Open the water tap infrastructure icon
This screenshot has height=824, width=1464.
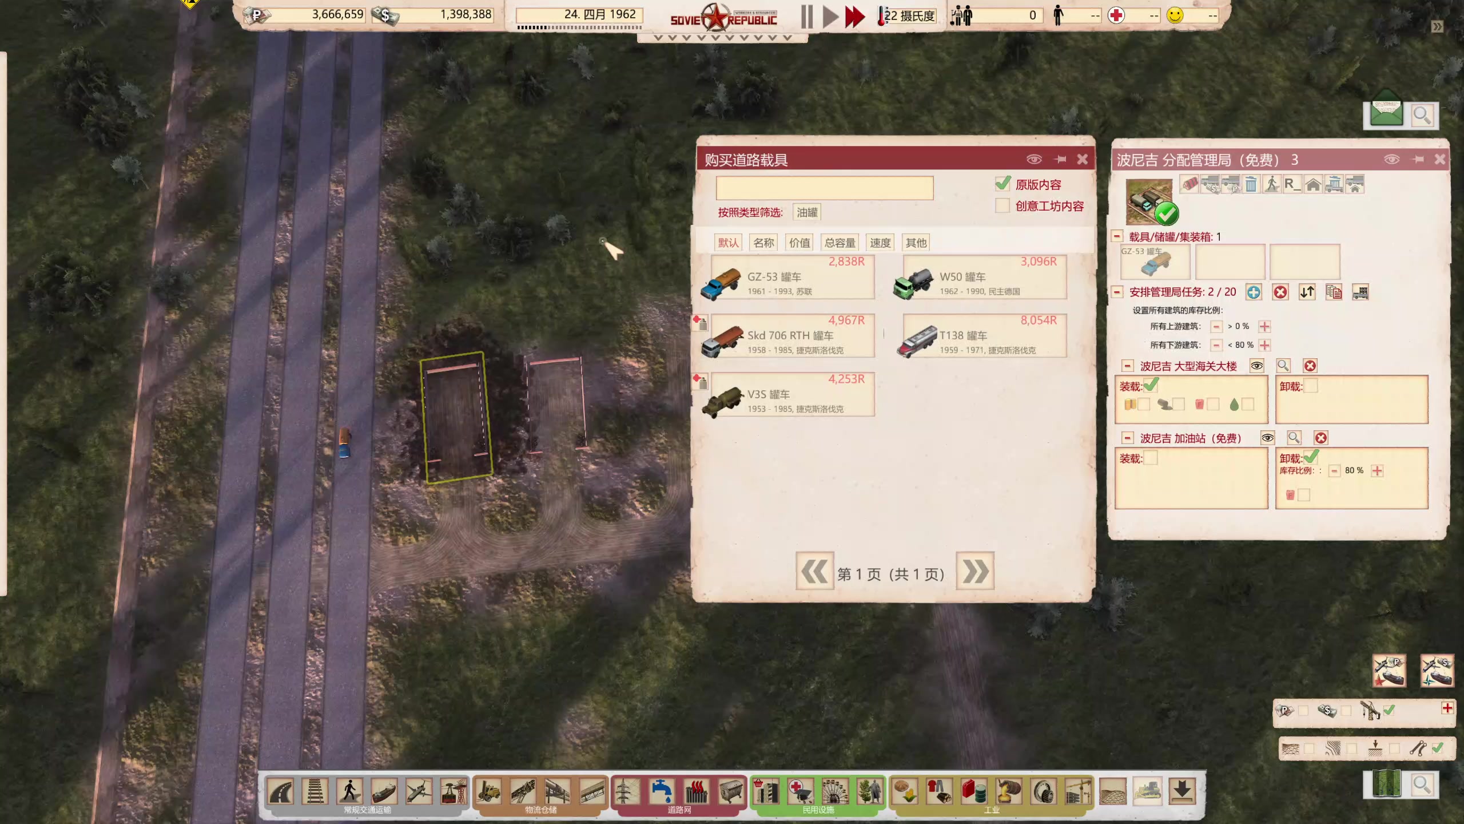tap(661, 791)
